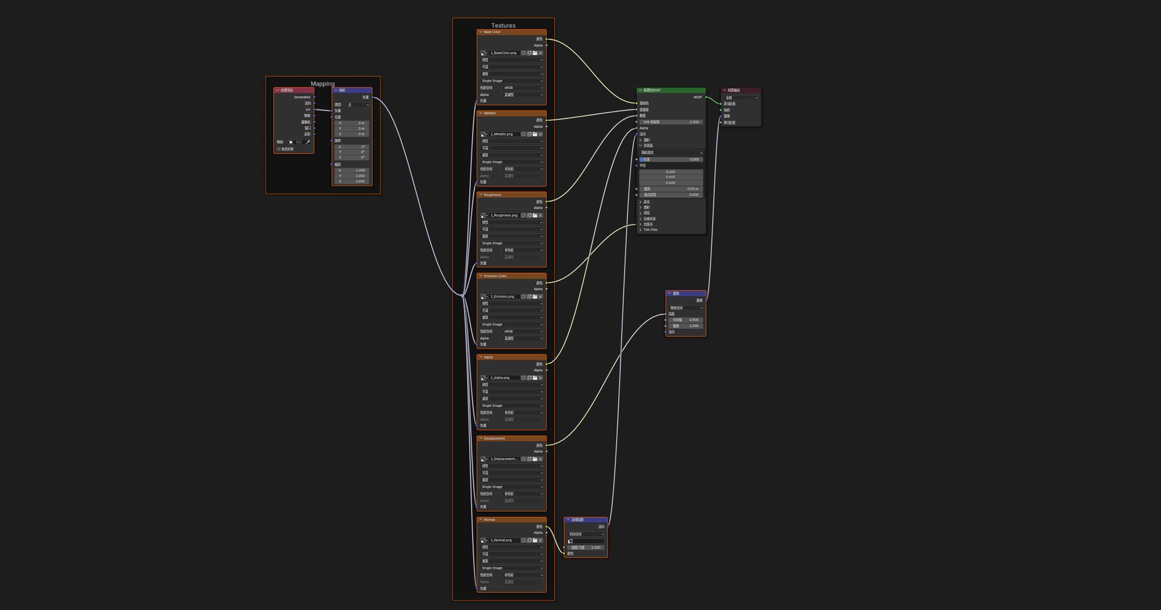Open space dropdown in Displacement vector node

point(686,308)
